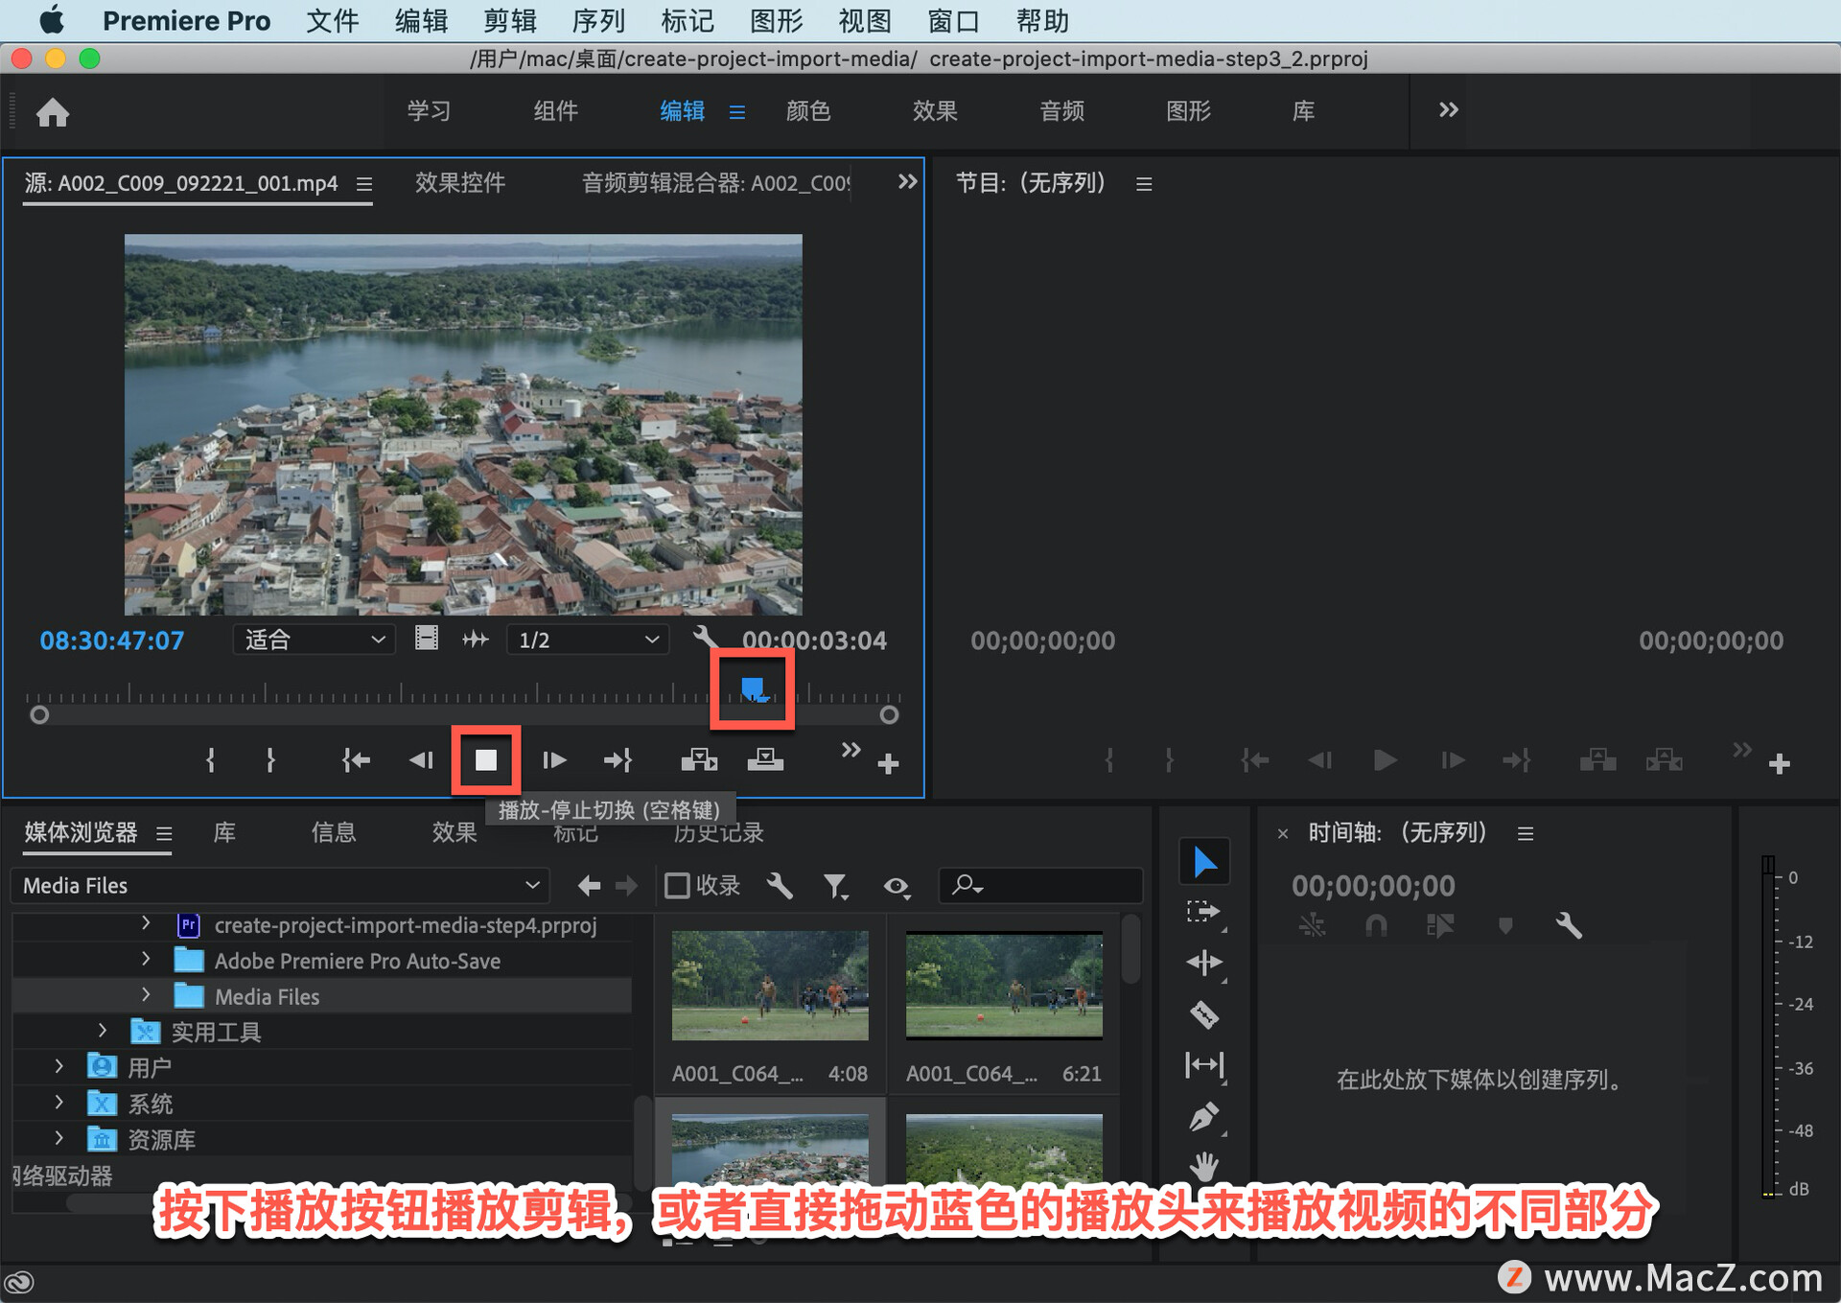Switch to 音频 workspace
Screen dimensions: 1841x1303
pos(1061,111)
